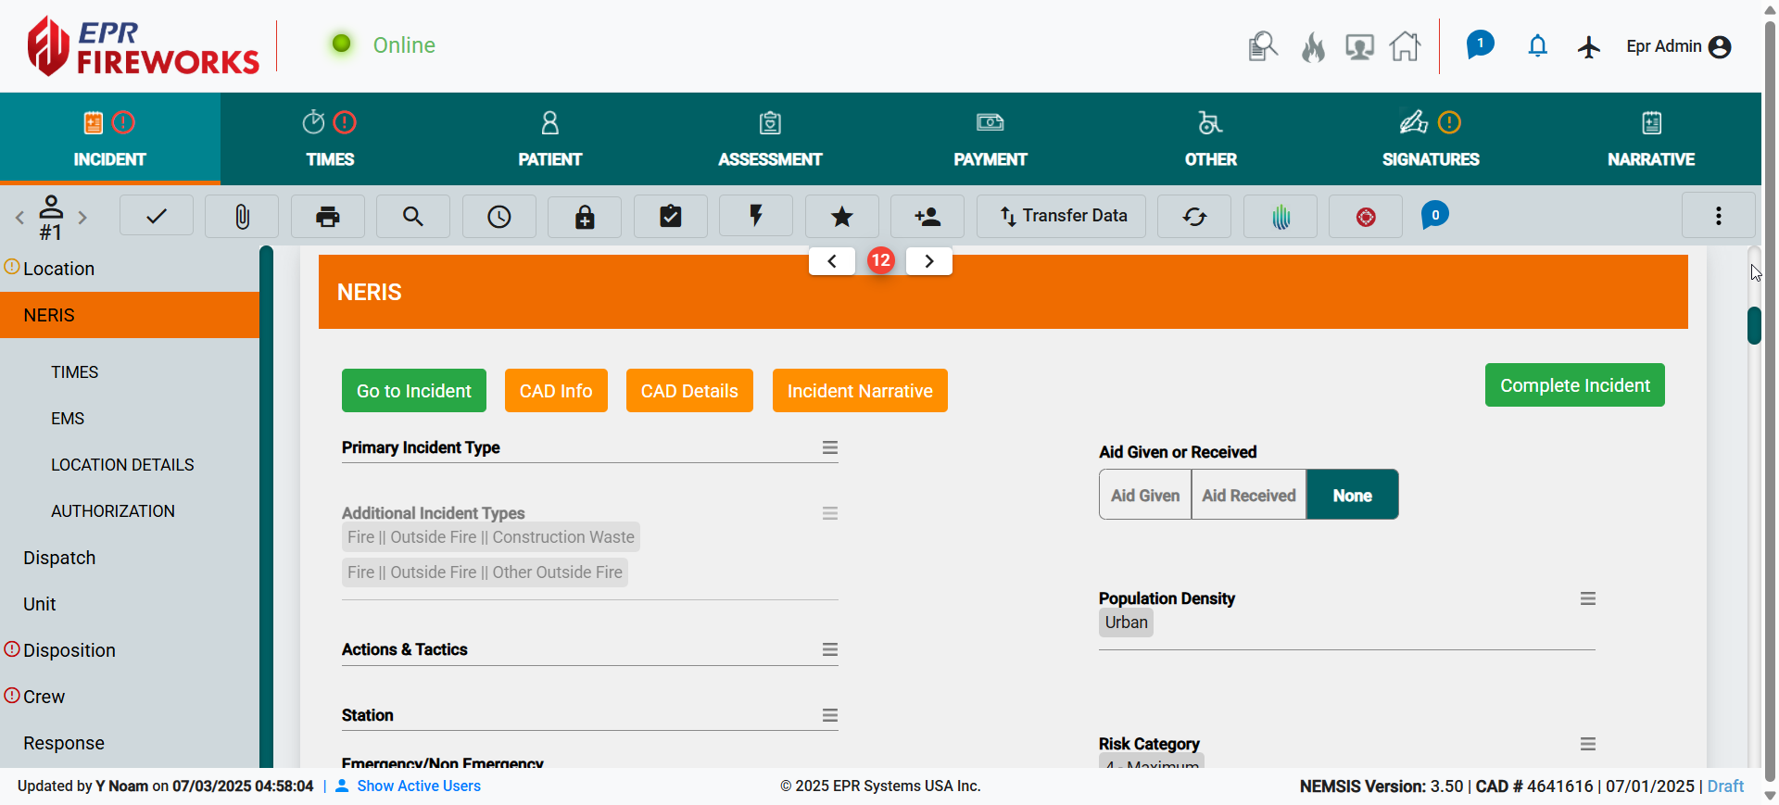Expand the Population Density options menu
1779x805 pixels.
(x=1587, y=599)
